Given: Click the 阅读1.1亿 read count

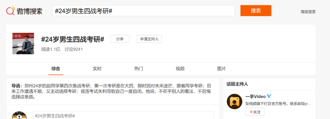Looking at the screenshot, I should pyautogui.click(x=51, y=49).
